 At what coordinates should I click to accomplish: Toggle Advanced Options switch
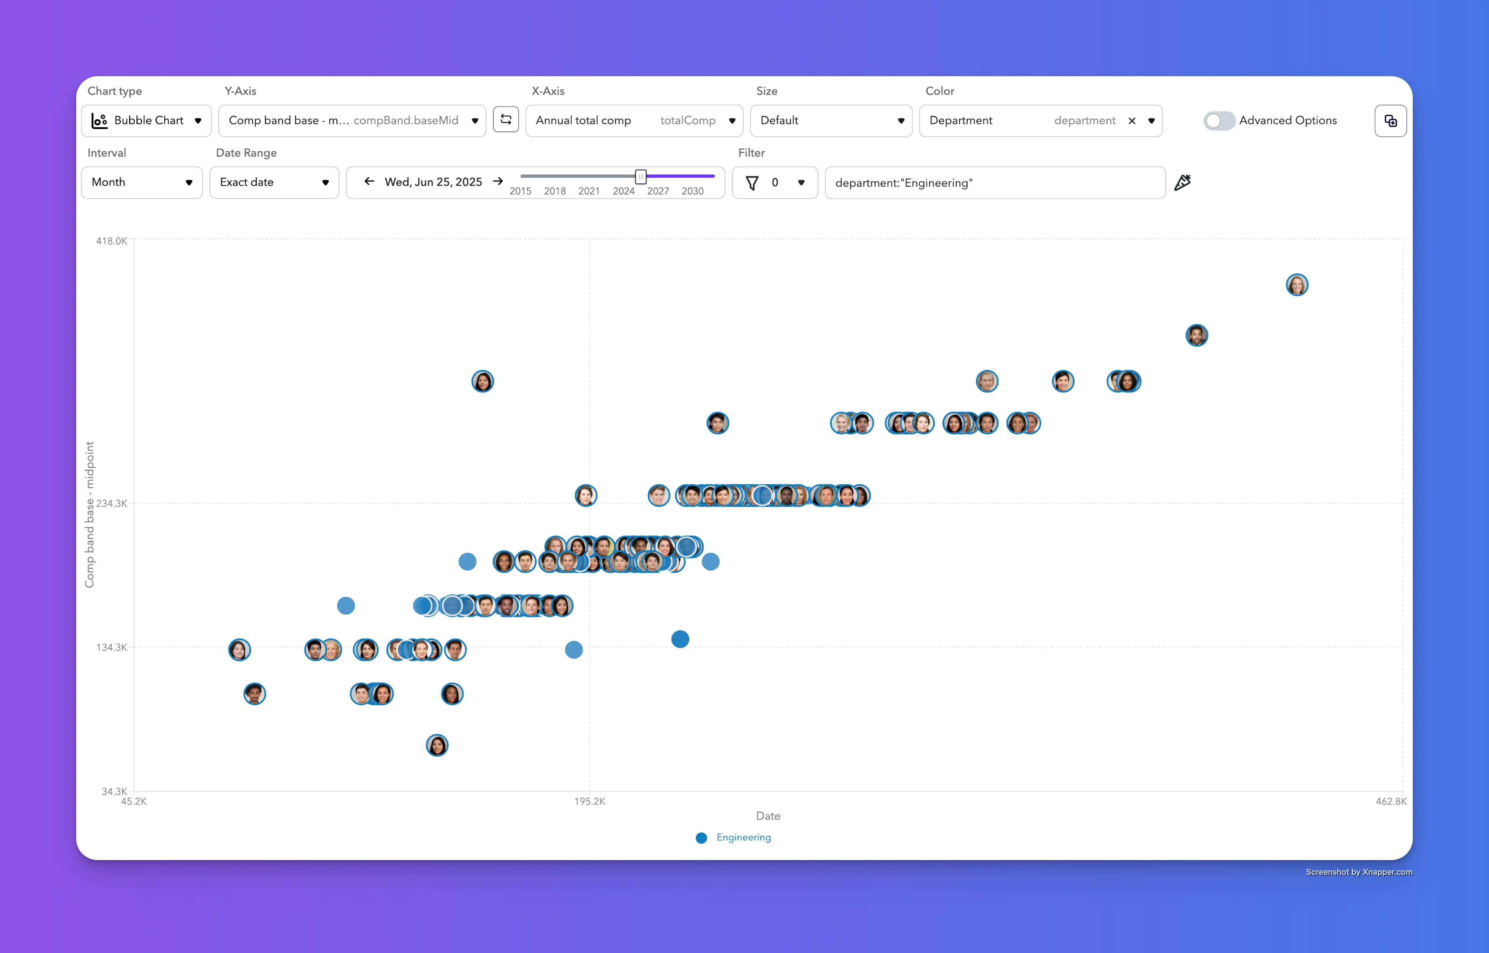tap(1219, 121)
